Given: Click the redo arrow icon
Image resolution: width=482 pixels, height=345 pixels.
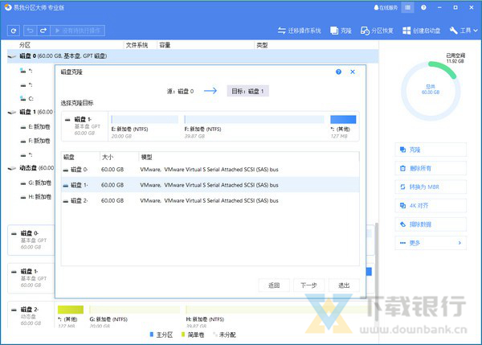Looking at the screenshot, I should tap(43, 31).
